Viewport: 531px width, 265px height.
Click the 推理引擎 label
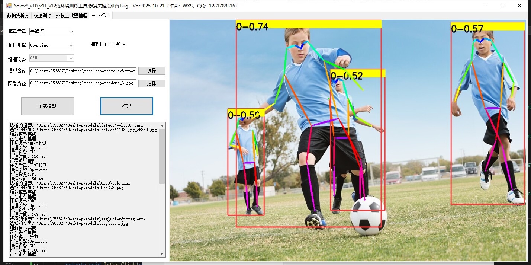[x=17, y=45]
